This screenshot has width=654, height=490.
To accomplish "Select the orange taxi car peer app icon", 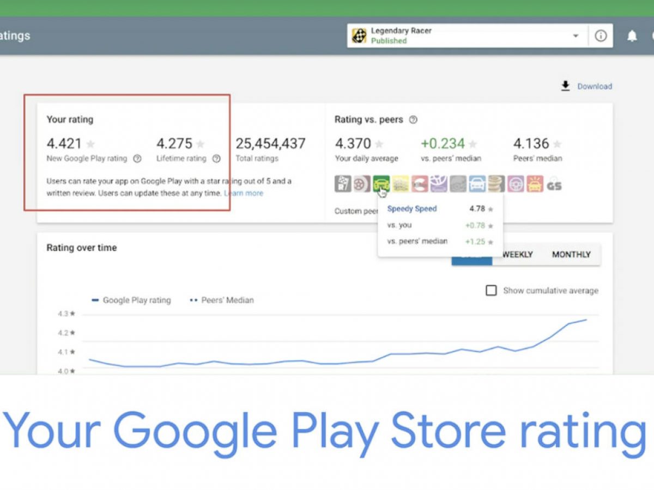I will 535,184.
